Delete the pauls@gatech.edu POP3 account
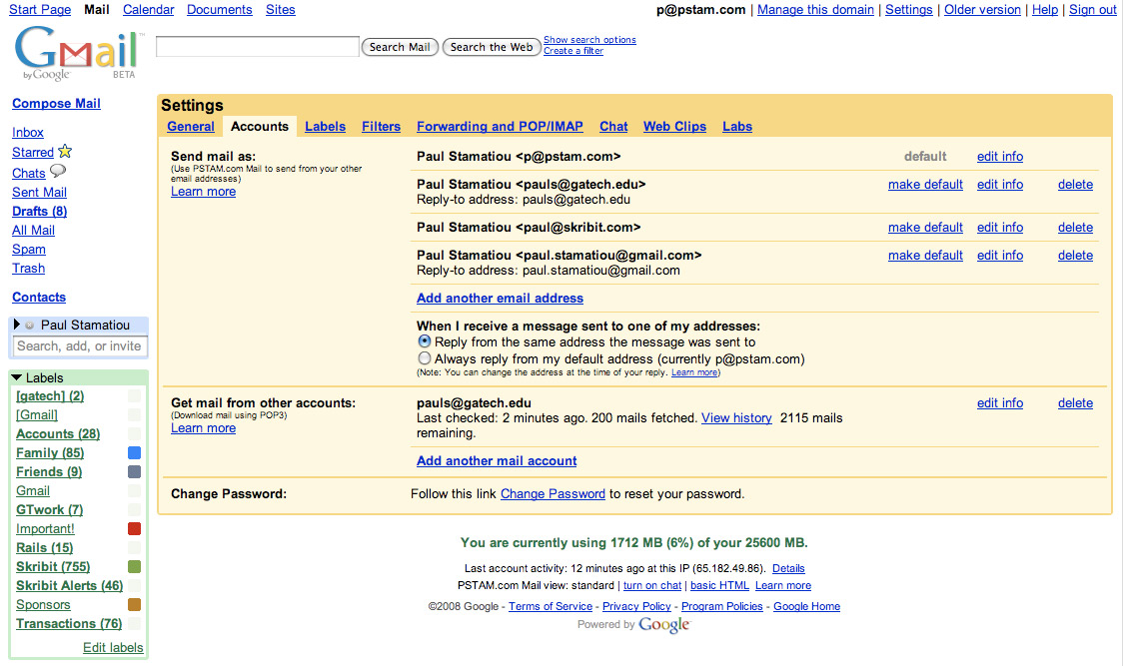Screen dimensions: 1123x666 tap(1075, 403)
